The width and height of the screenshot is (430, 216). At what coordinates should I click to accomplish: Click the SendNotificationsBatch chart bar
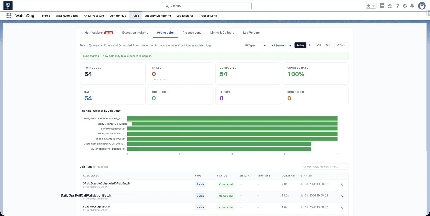(x=232, y=134)
